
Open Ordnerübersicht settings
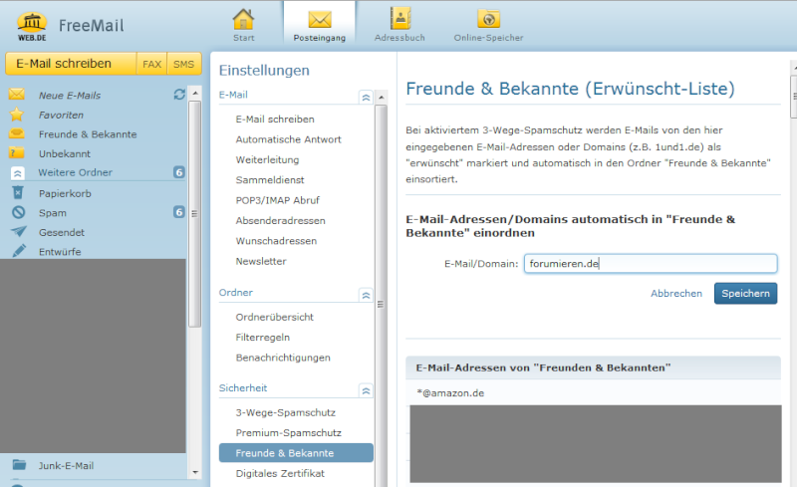275,318
